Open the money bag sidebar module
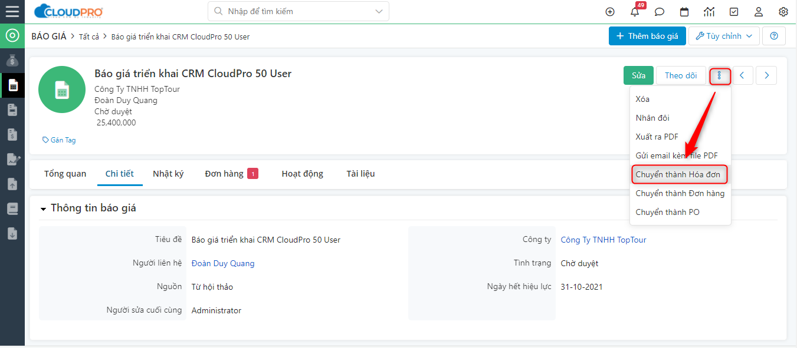797x348 pixels. click(x=12, y=60)
